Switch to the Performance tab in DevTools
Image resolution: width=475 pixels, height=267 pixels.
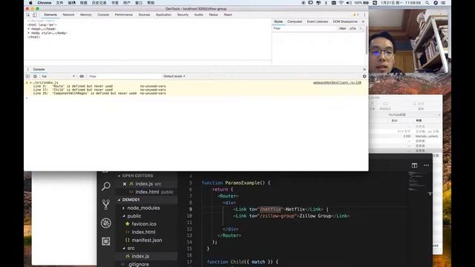[x=124, y=15]
